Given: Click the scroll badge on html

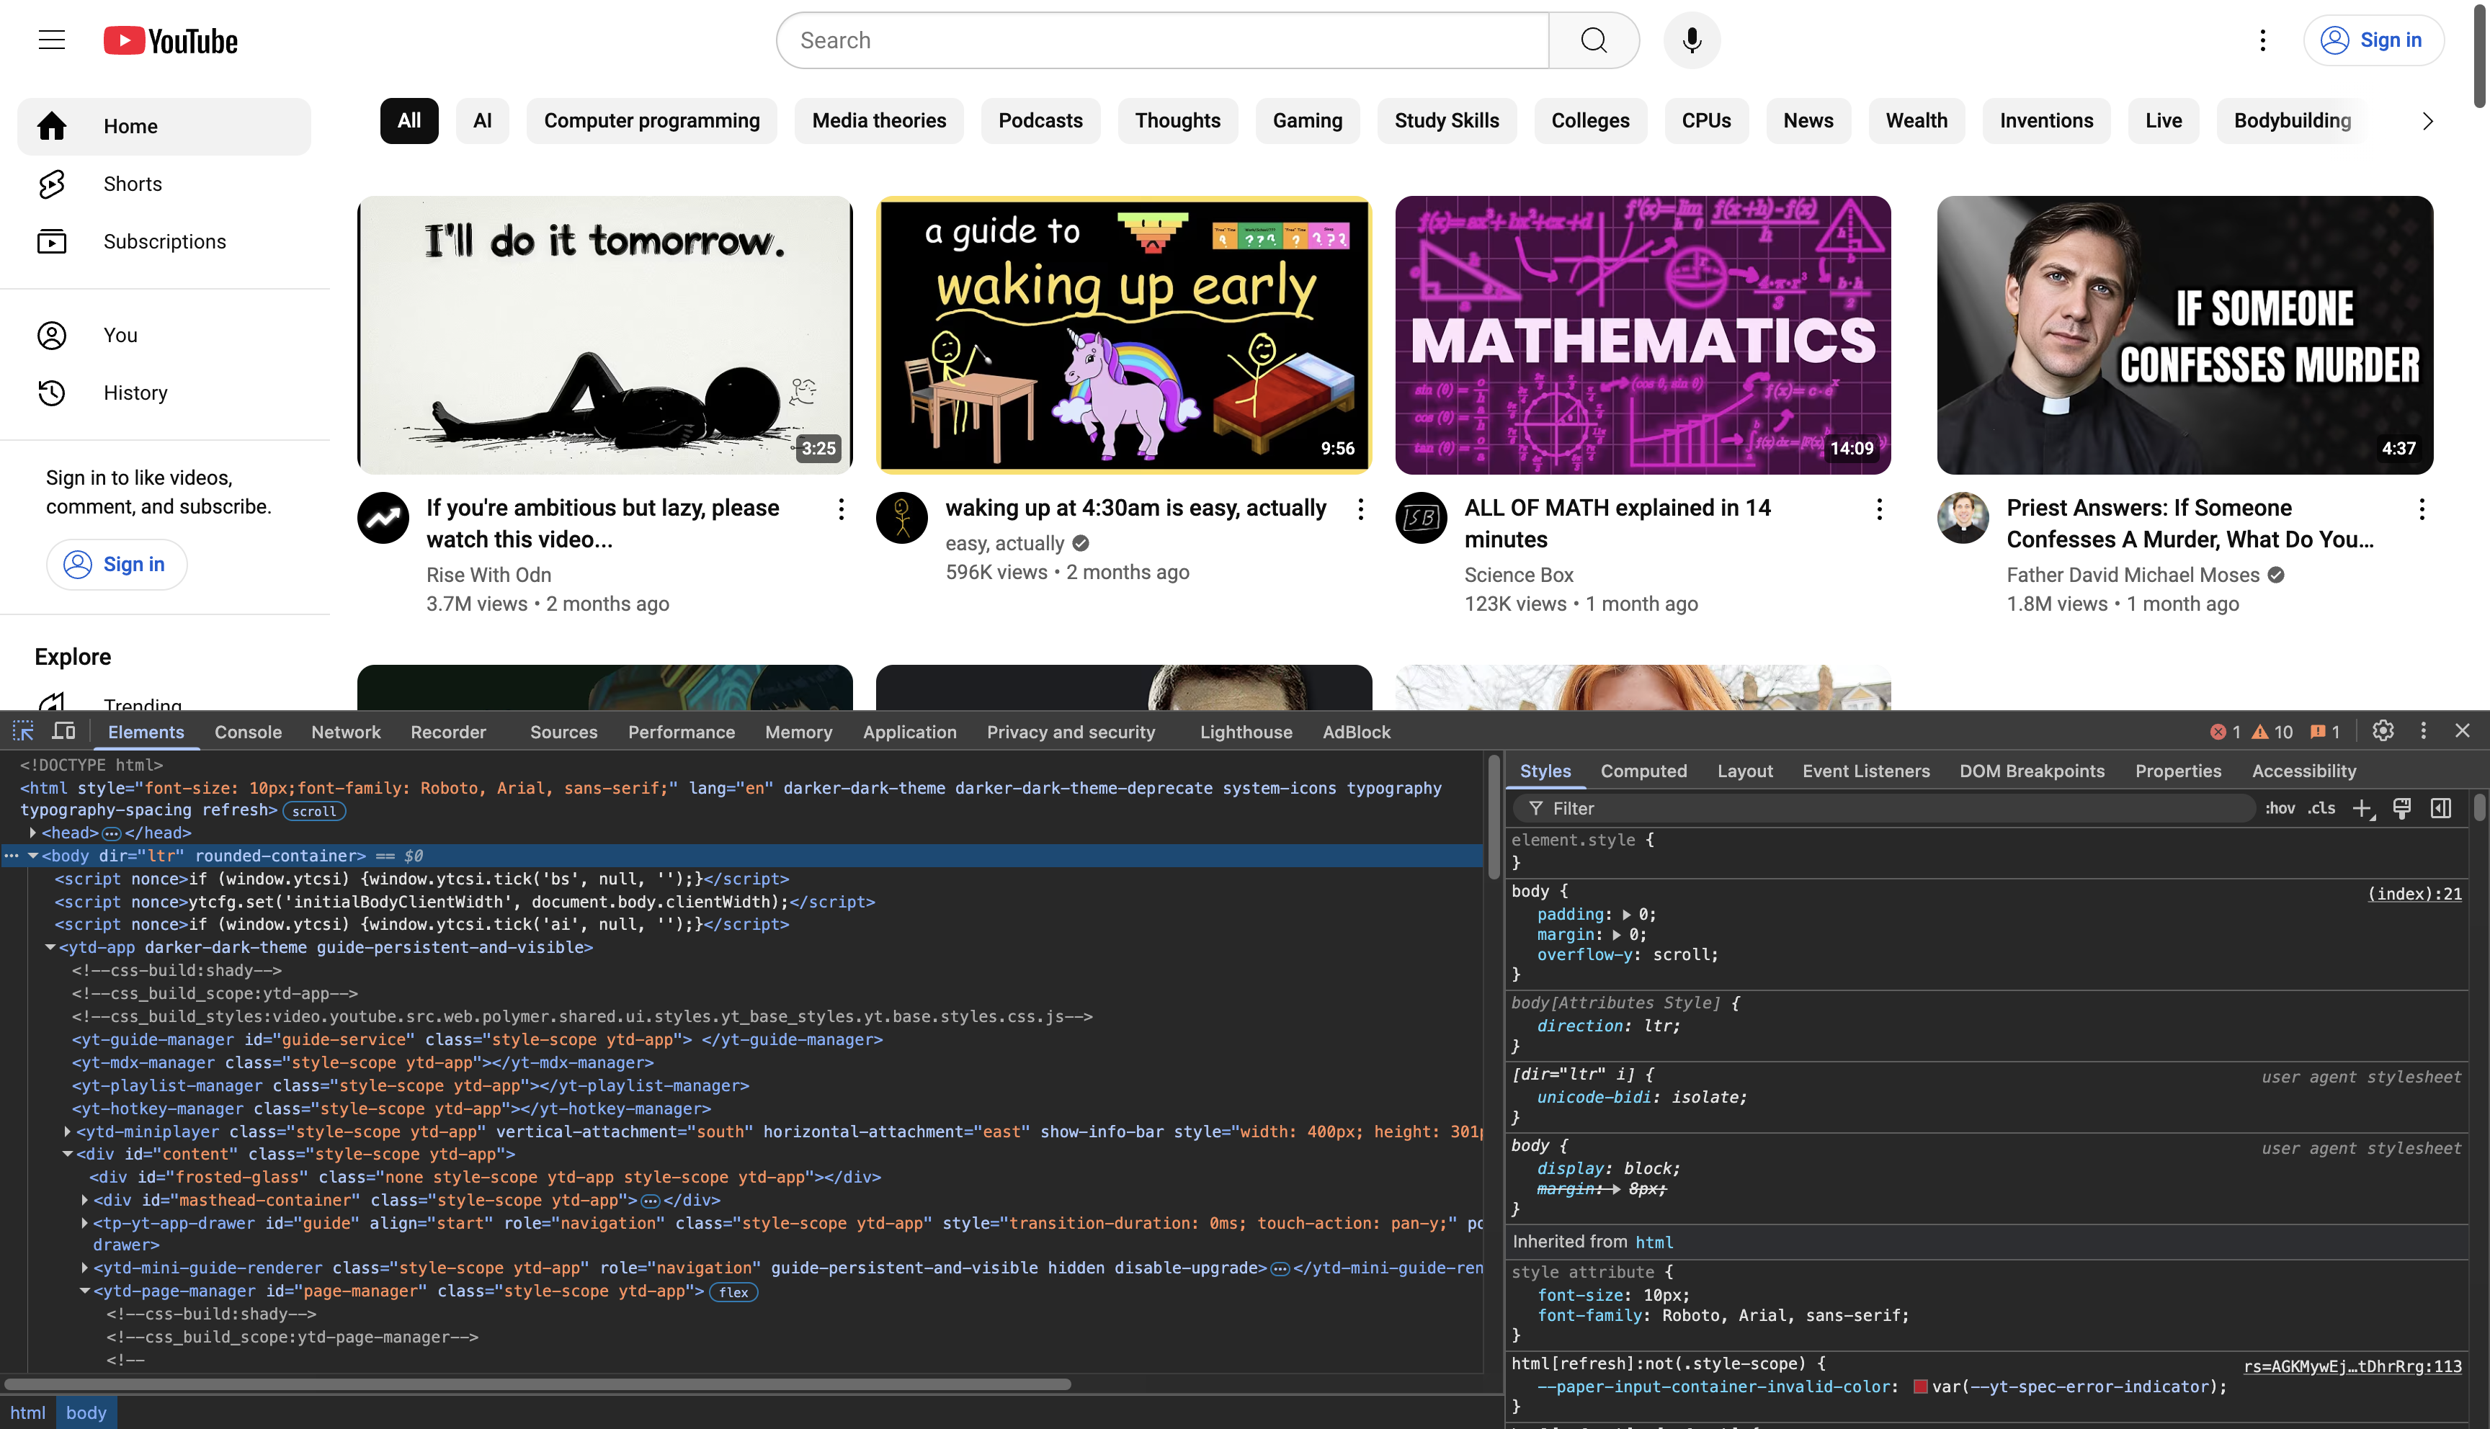Looking at the screenshot, I should (x=314, y=812).
